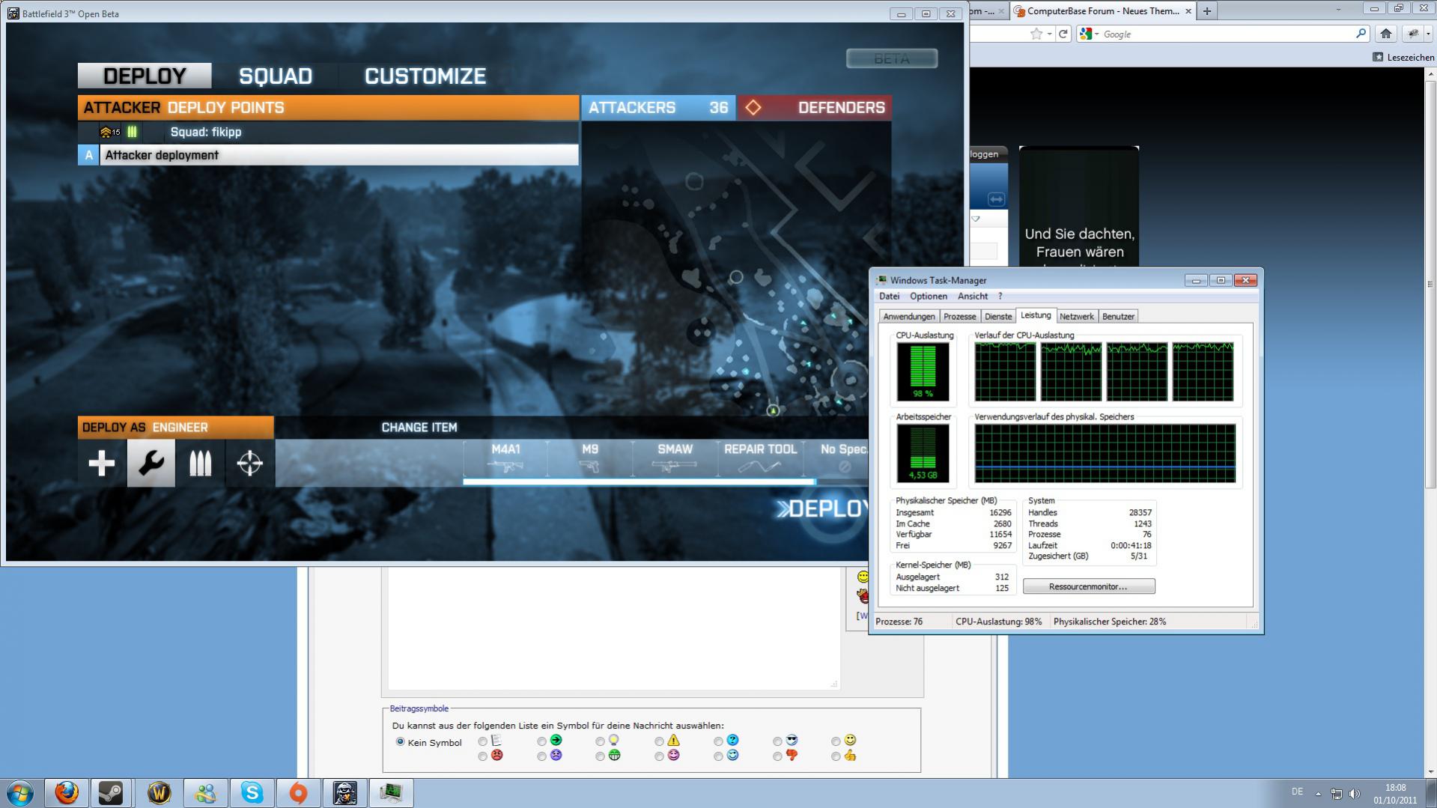This screenshot has height=808, width=1437.
Task: Click the attacker spawn marker on map
Action: click(x=774, y=410)
